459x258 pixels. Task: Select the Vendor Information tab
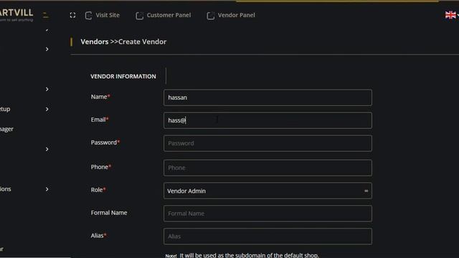pyautogui.click(x=123, y=77)
